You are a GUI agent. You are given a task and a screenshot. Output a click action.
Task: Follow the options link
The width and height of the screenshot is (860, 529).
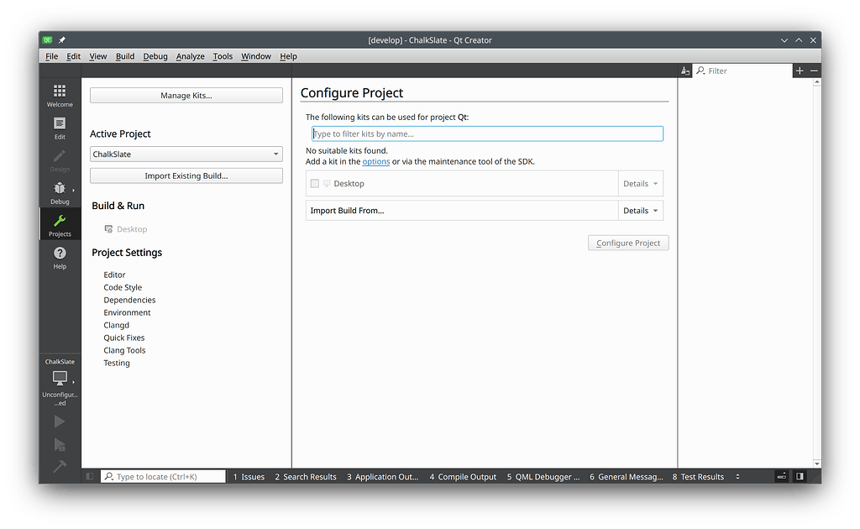click(x=375, y=161)
